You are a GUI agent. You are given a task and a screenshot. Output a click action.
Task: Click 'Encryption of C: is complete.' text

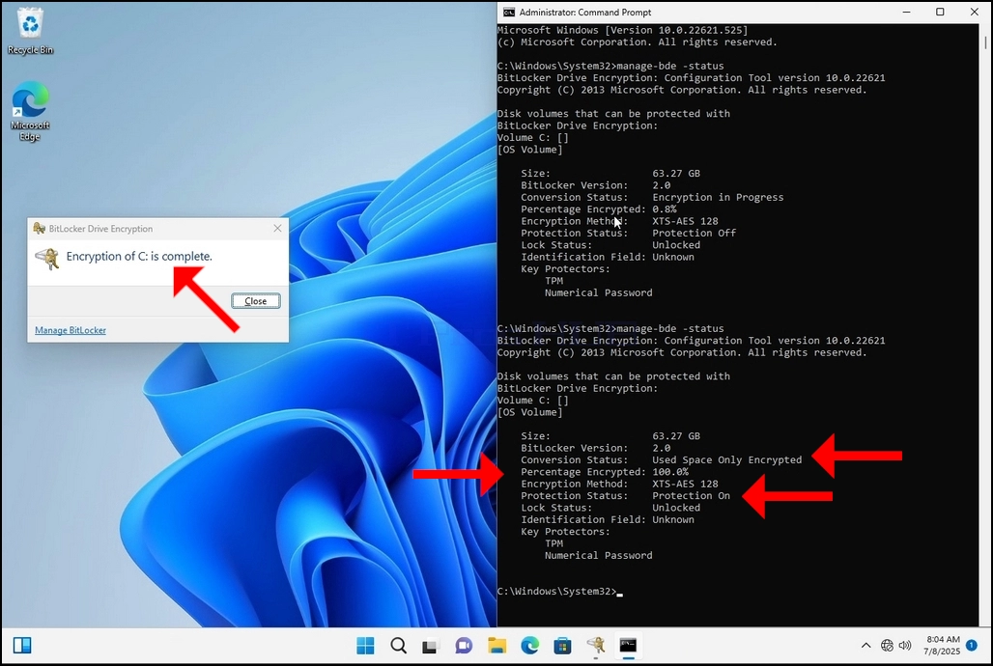coord(139,257)
